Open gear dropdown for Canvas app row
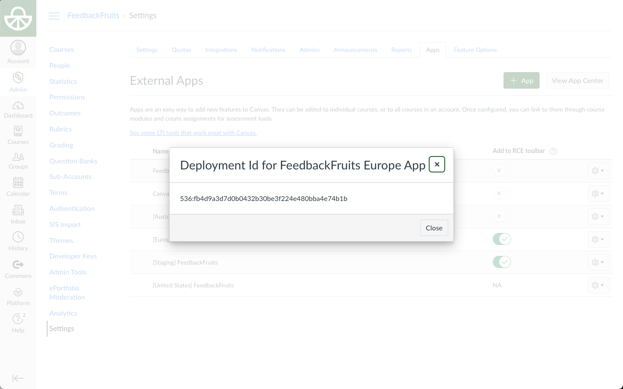 point(598,194)
